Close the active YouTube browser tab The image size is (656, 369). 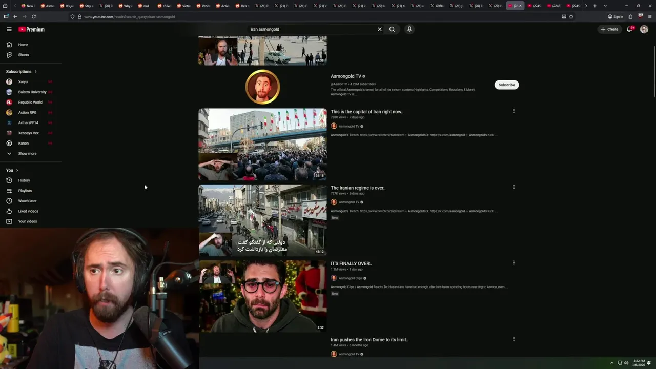coord(520,6)
